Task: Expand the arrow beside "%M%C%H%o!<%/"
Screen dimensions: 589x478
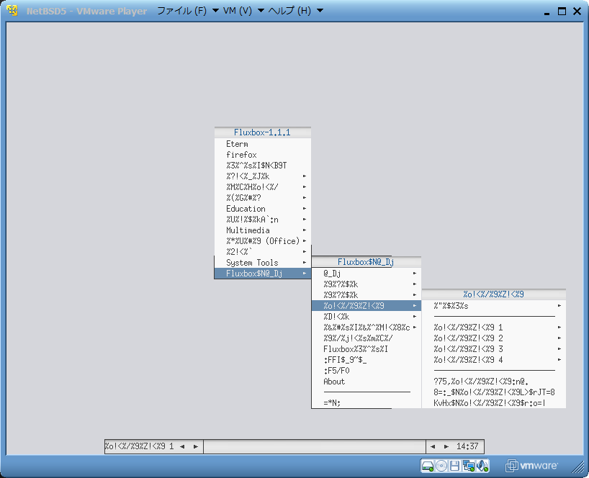Action: 305,187
